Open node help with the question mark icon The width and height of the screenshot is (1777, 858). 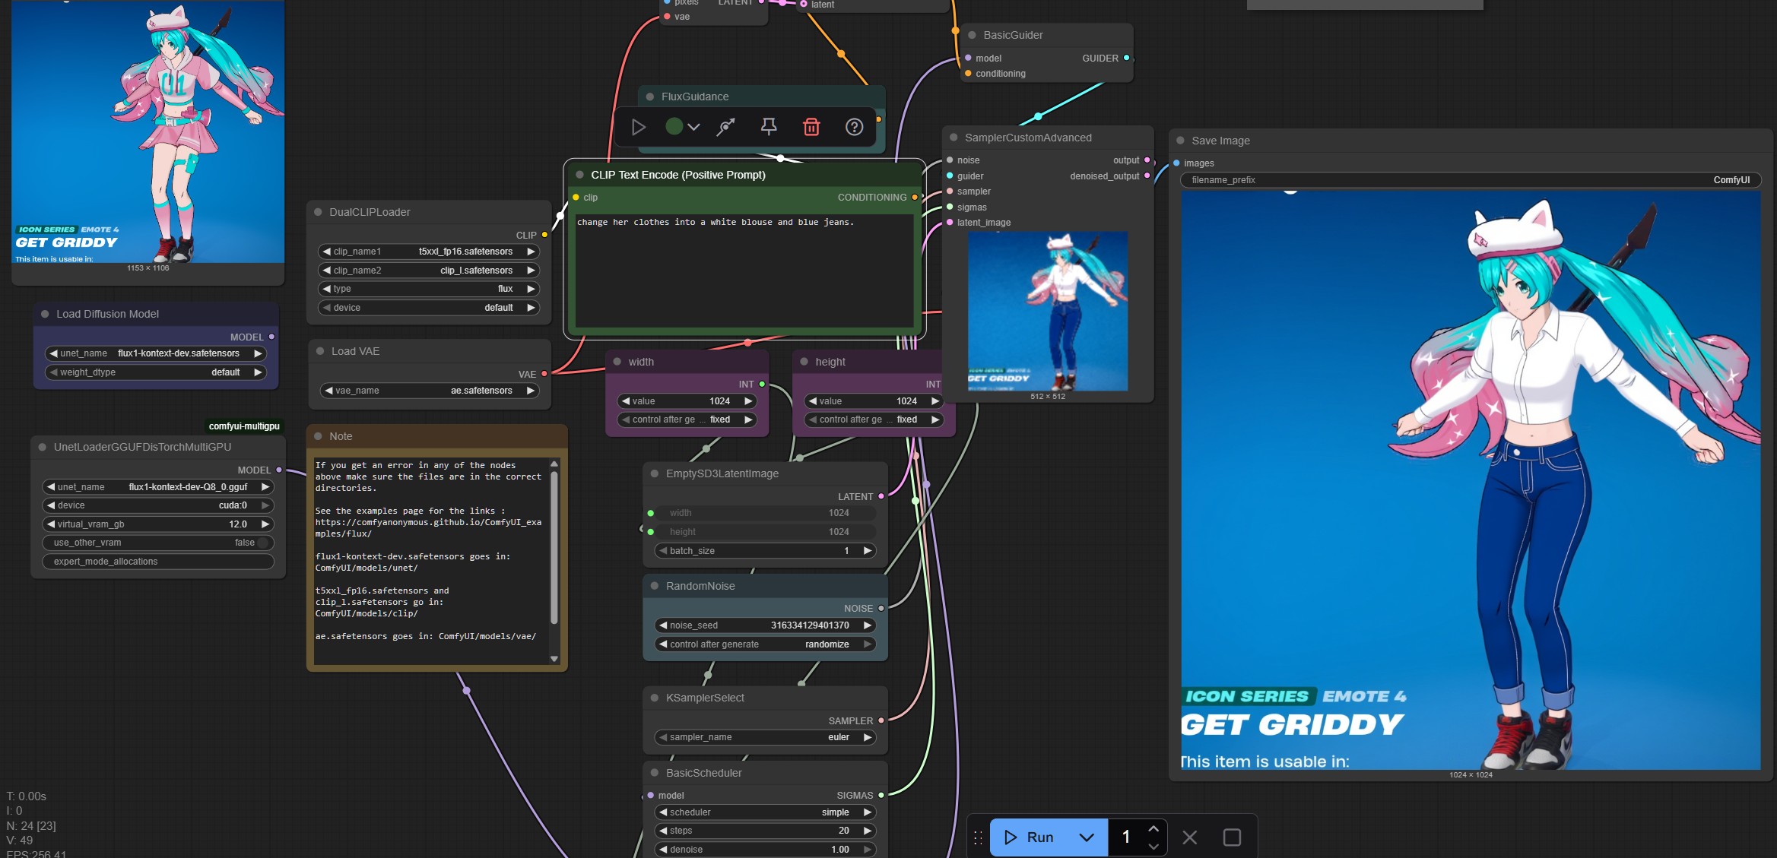[x=854, y=127]
